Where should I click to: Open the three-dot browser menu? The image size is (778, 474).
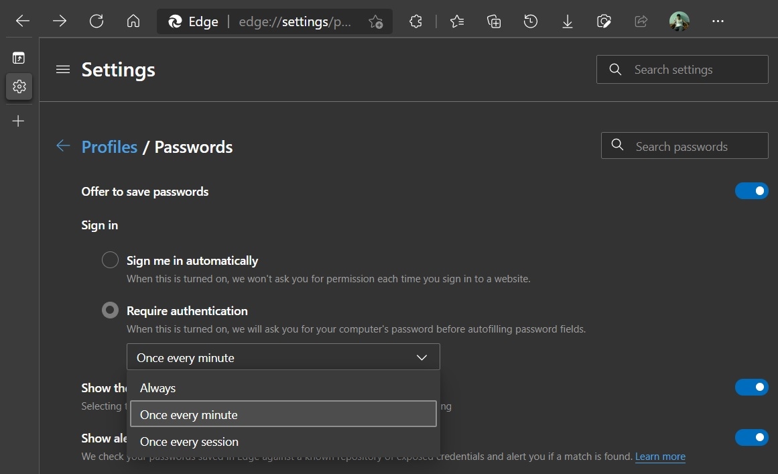(718, 21)
